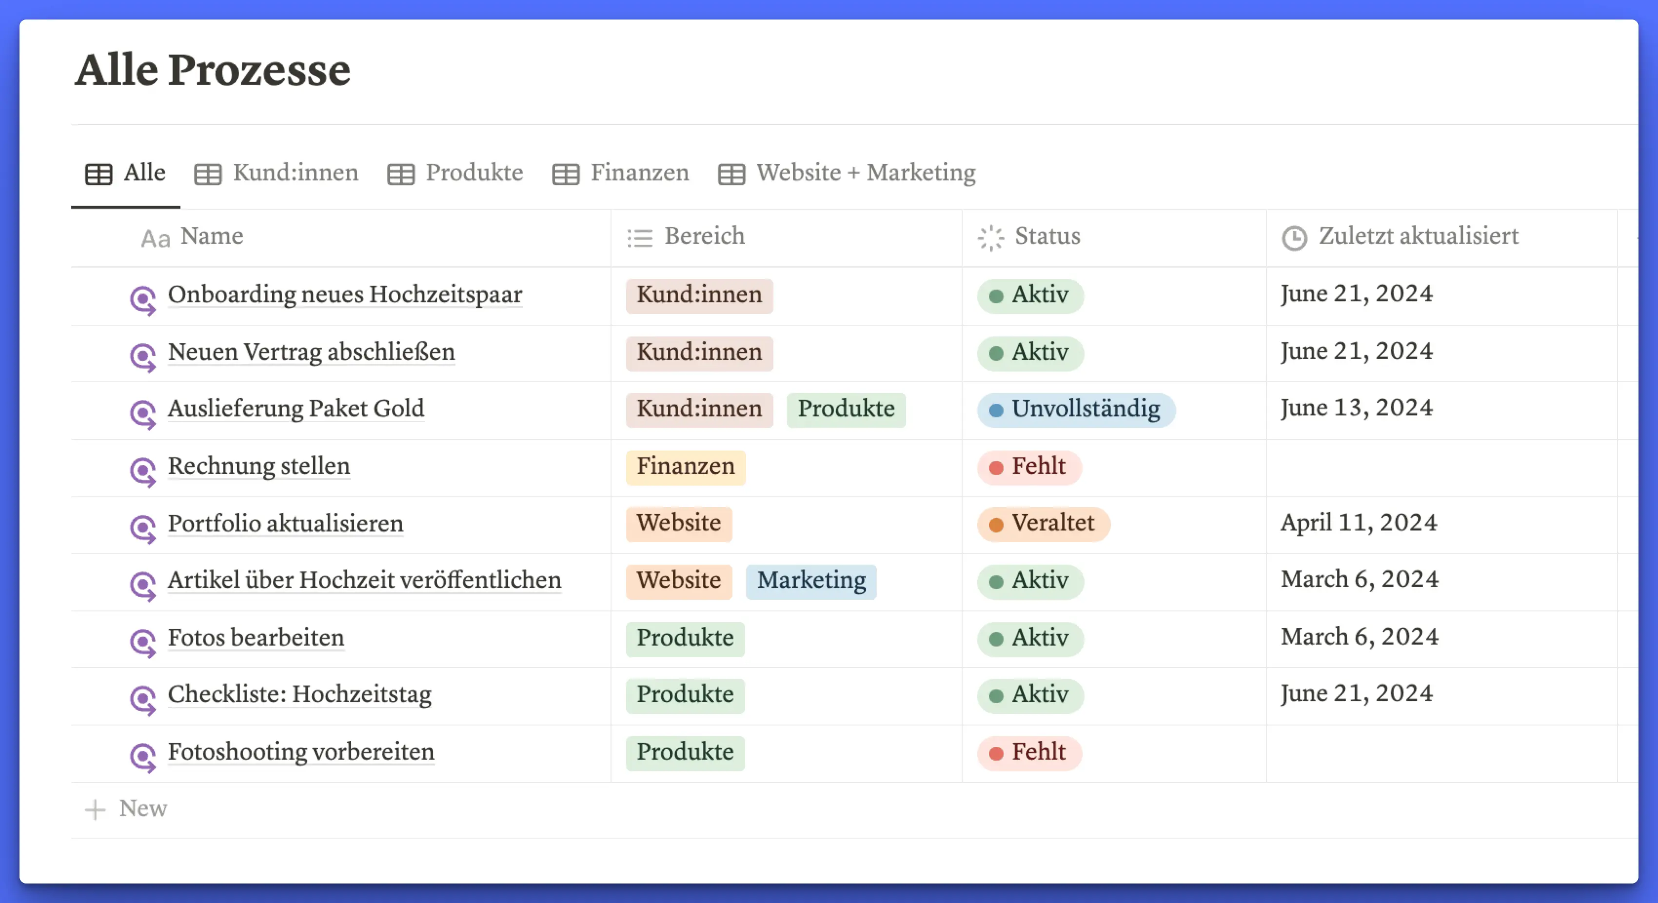This screenshot has width=1658, height=903.
Task: Switch to the Kund:innen tab
Action: tap(277, 173)
